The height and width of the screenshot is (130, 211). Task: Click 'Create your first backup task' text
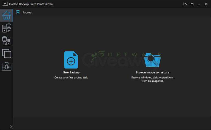71,78
